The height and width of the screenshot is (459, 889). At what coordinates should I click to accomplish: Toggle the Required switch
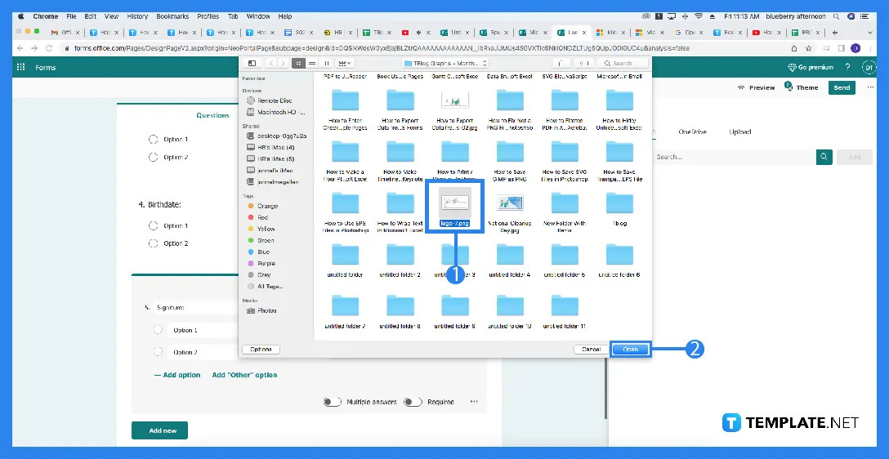click(x=412, y=402)
